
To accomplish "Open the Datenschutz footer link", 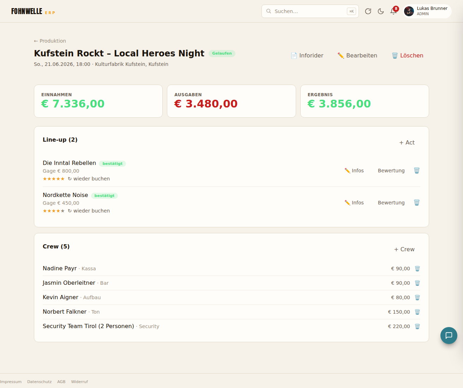I will (40, 382).
